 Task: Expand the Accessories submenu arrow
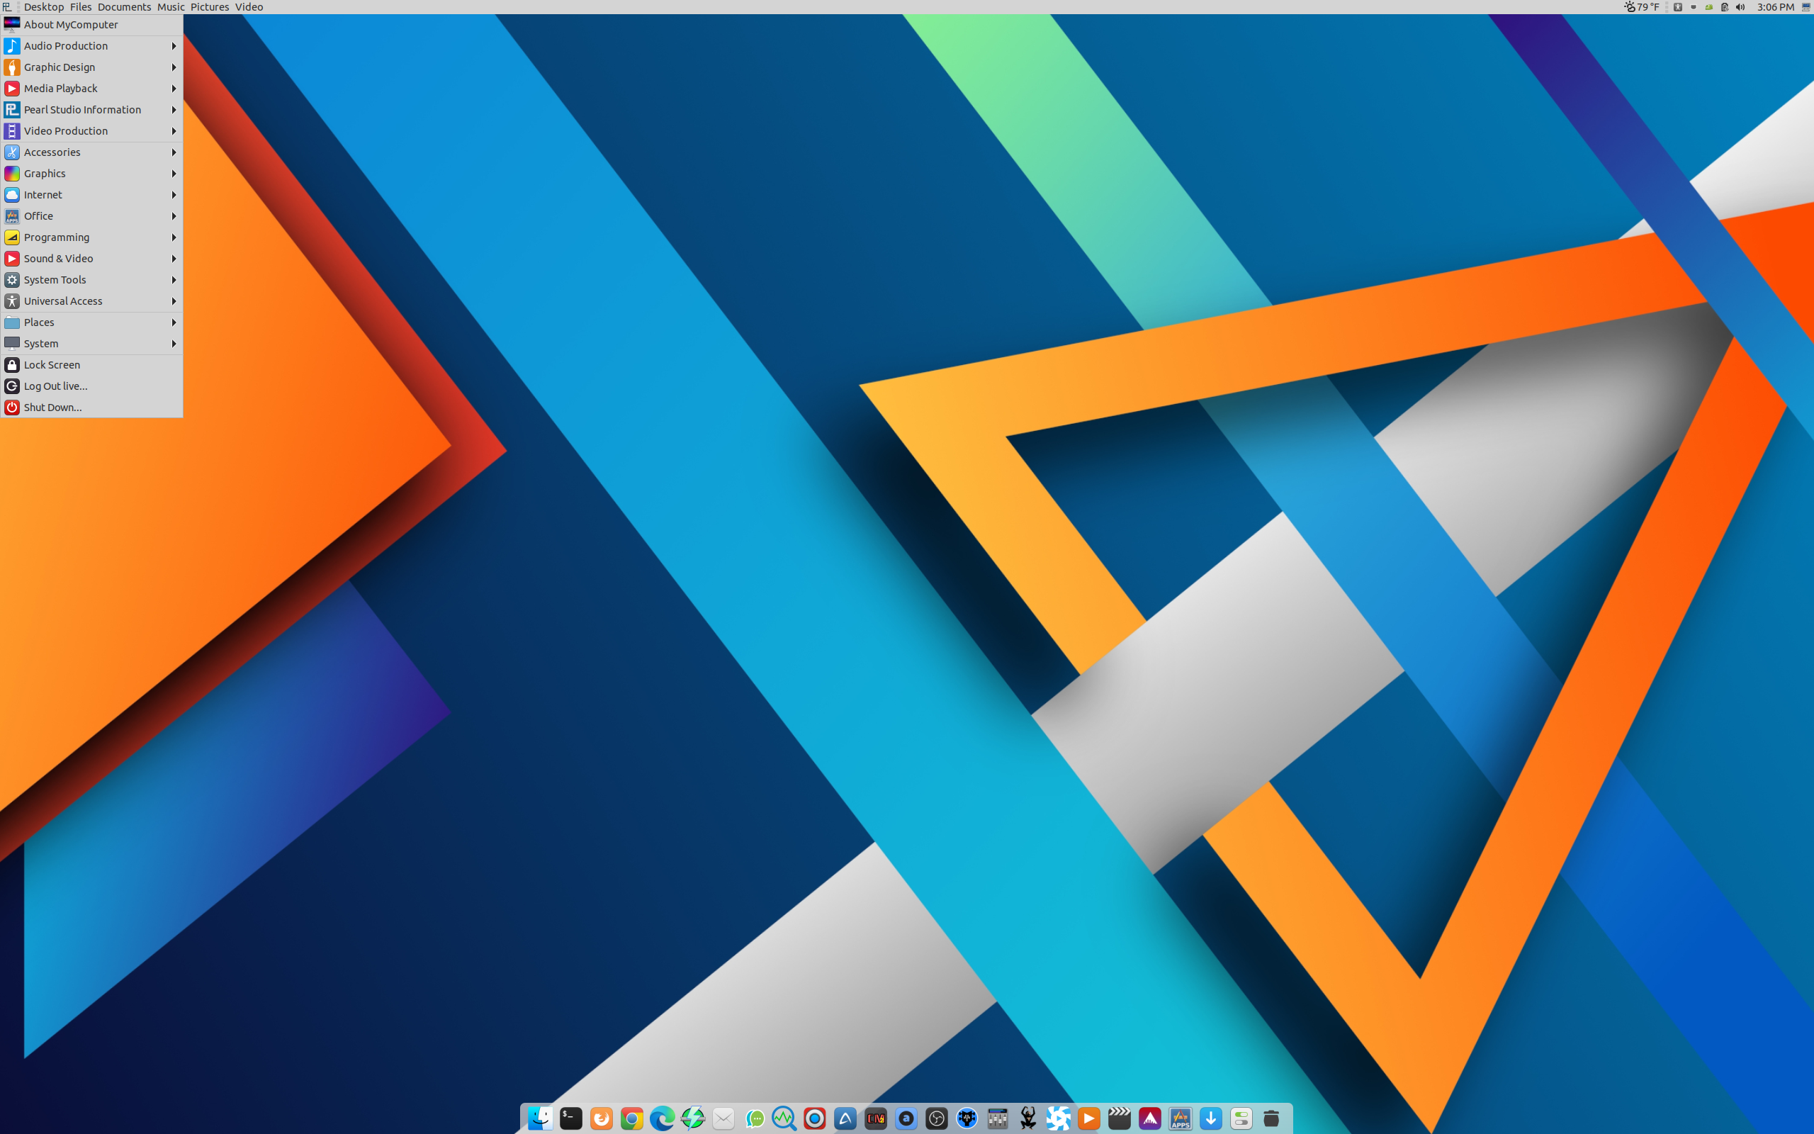click(x=174, y=152)
